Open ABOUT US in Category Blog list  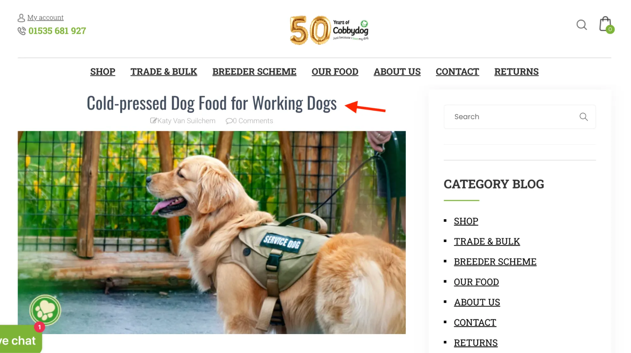(x=477, y=302)
